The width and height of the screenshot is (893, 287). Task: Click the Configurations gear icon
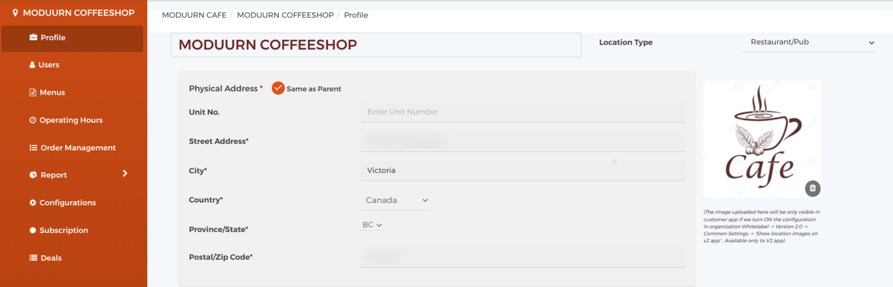point(33,203)
